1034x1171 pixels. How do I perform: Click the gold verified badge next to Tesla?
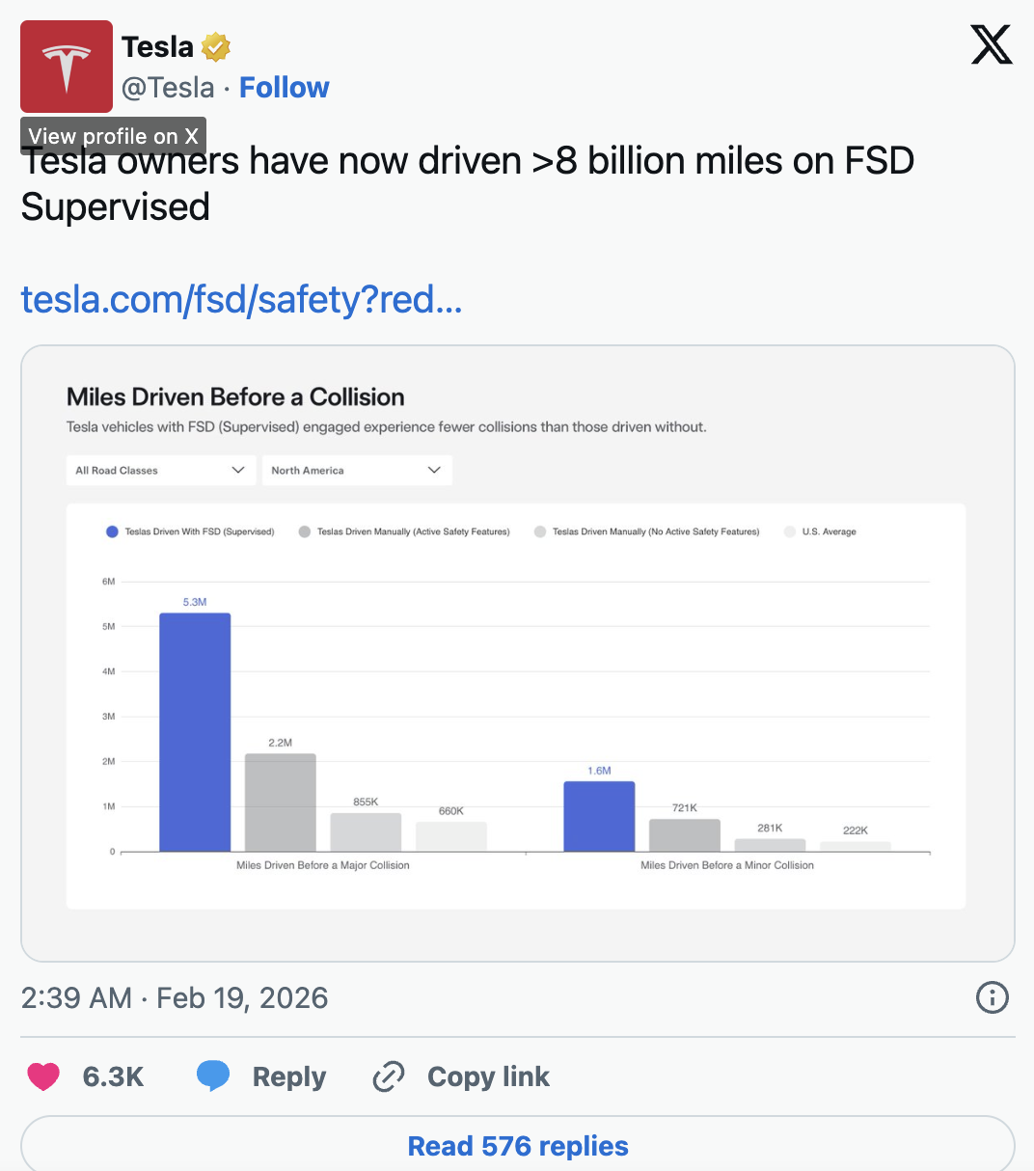coord(214,45)
